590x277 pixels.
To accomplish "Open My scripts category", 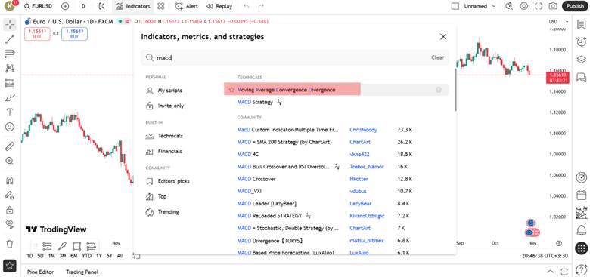I will coord(164,91).
